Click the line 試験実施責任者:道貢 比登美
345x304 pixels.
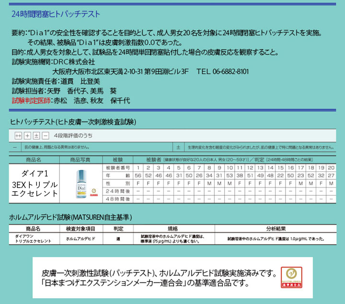click(56, 81)
